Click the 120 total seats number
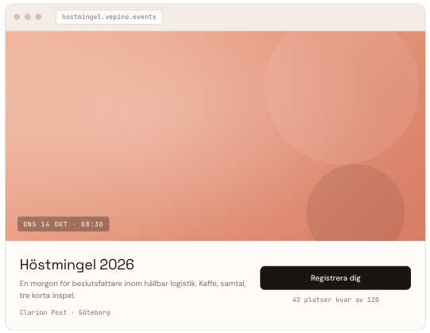This screenshot has width=430, height=333. 373,300
